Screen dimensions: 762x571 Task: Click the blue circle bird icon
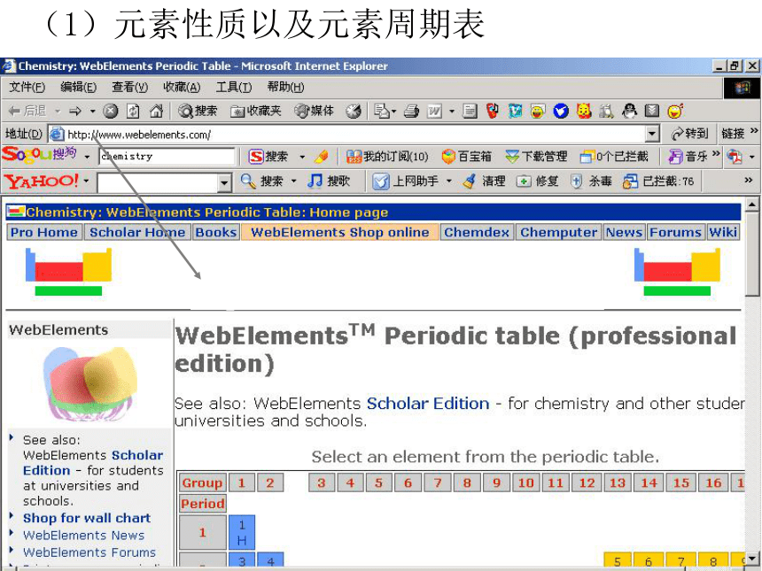coord(561,112)
